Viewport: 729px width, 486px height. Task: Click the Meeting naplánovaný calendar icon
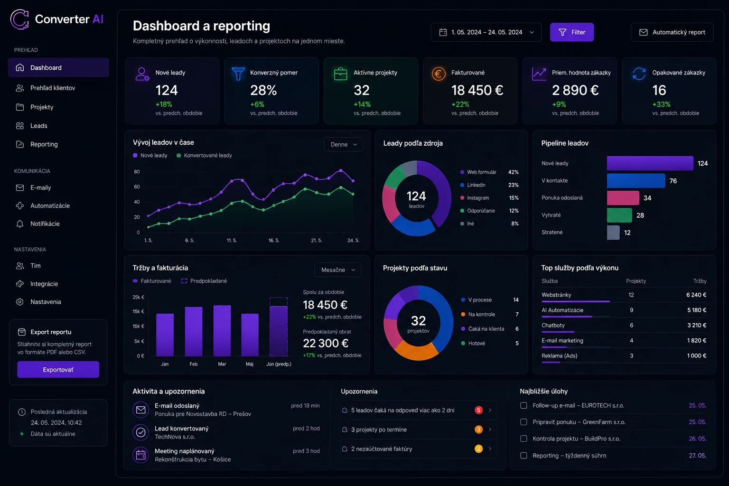pos(141,455)
